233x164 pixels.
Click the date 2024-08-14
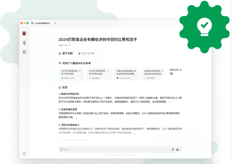point(64,45)
